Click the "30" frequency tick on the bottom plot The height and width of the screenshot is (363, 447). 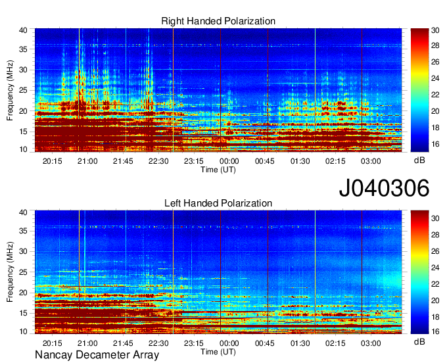point(23,251)
